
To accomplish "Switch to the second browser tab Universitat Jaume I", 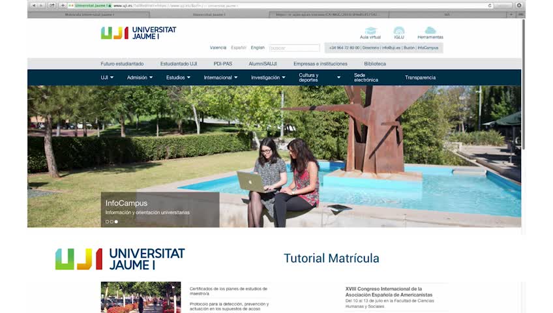I will (209, 15).
